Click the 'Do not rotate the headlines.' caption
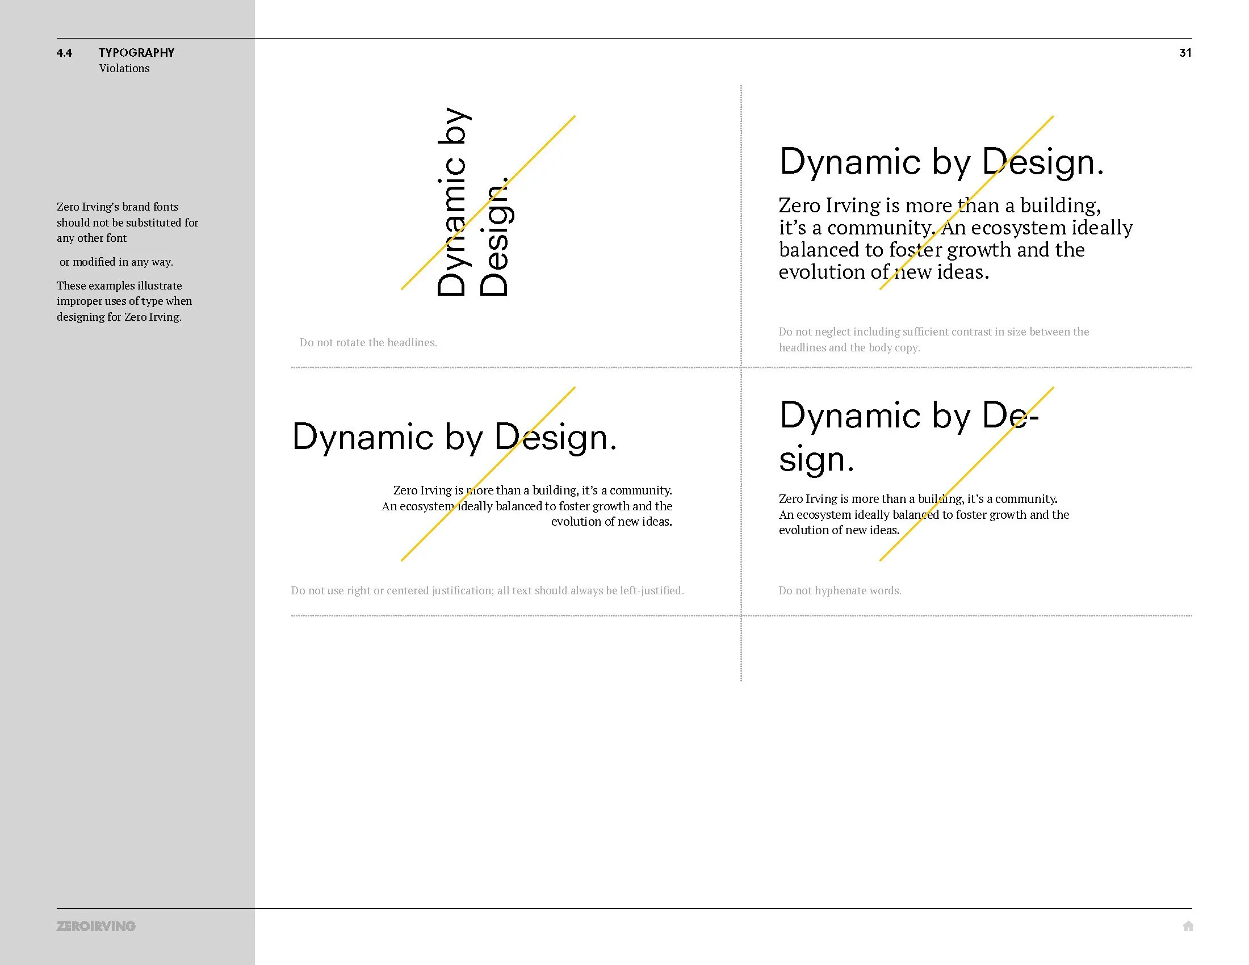The height and width of the screenshot is (965, 1249). click(368, 342)
